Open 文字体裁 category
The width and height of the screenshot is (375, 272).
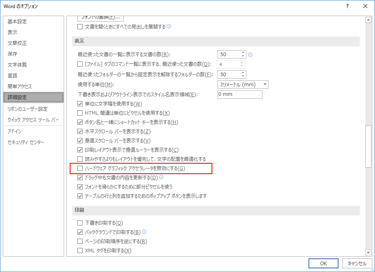pyautogui.click(x=34, y=65)
